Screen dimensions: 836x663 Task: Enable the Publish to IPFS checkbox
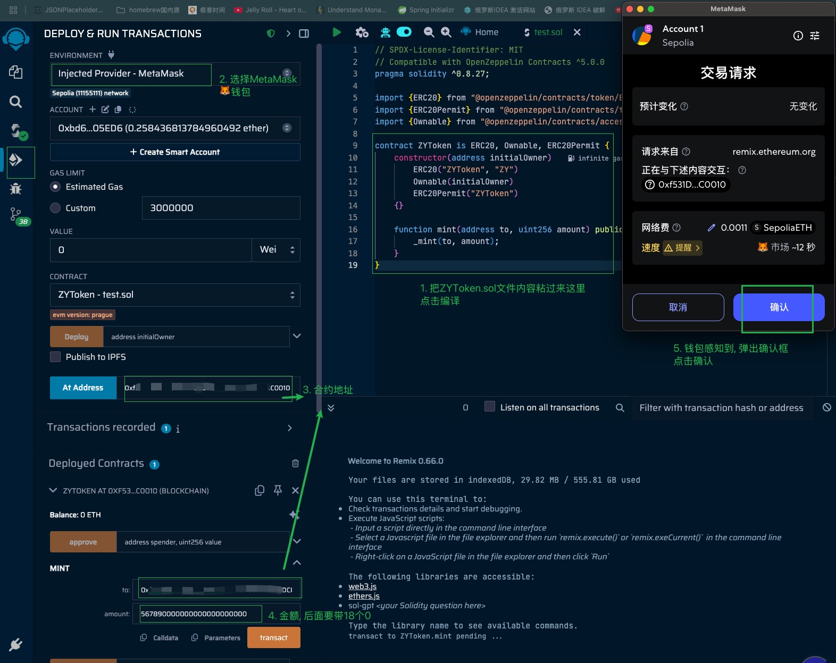(x=55, y=357)
